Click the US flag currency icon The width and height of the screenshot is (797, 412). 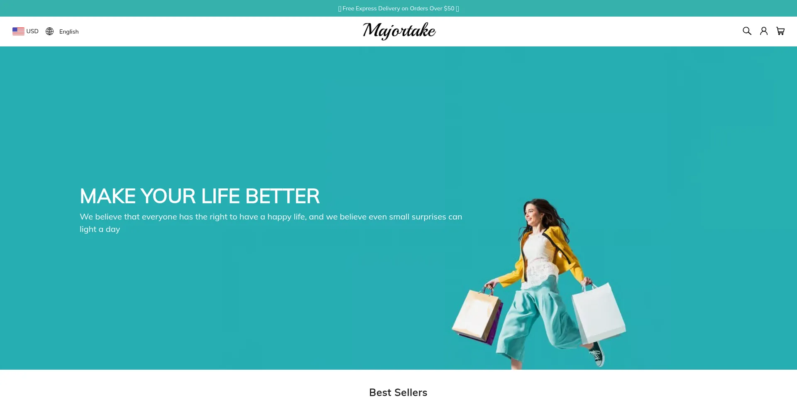click(18, 31)
